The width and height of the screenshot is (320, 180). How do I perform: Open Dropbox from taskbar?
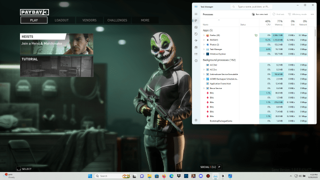pos(179,176)
